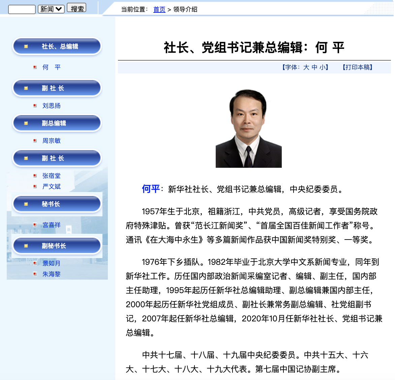Image resolution: width=395 pixels, height=380 pixels.
Task: Click the red bullet beside 朱海黎
Action: 35,274
